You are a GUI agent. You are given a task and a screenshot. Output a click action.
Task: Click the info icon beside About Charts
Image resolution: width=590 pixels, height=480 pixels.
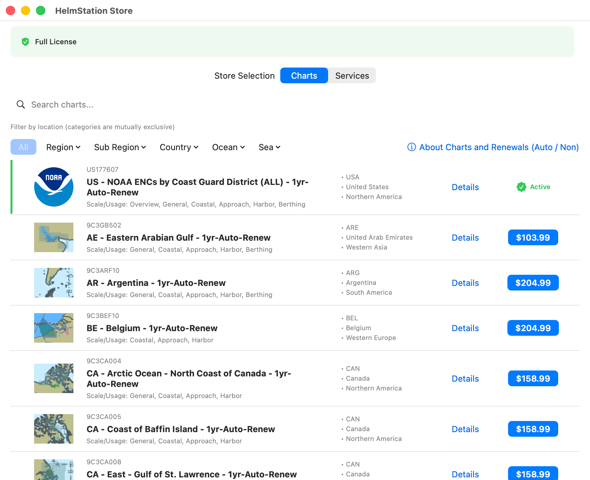pyautogui.click(x=411, y=147)
